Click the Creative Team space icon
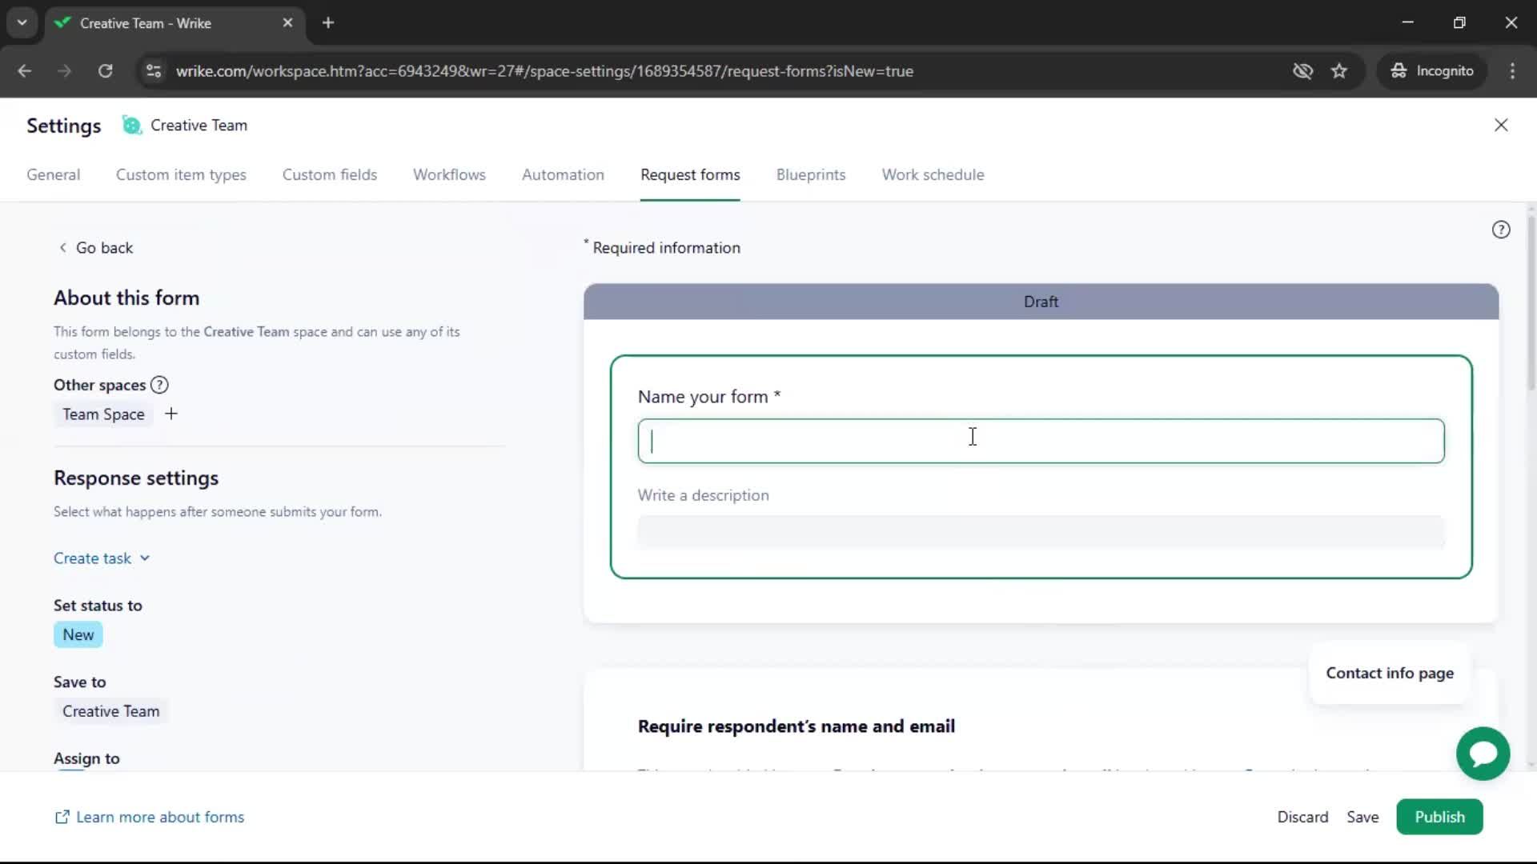 pyautogui.click(x=131, y=125)
